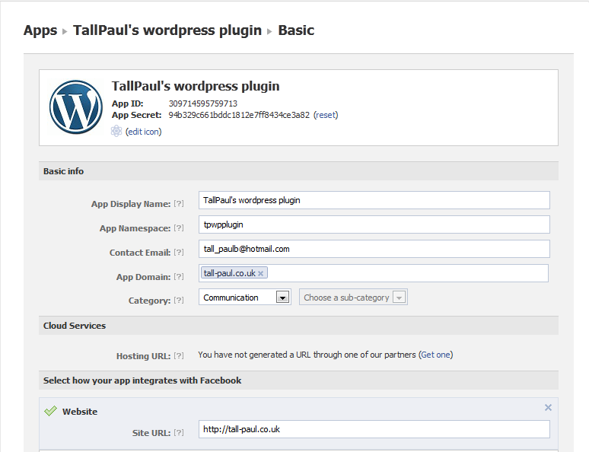Open help for App Display Name
589x452 pixels.
[179, 204]
